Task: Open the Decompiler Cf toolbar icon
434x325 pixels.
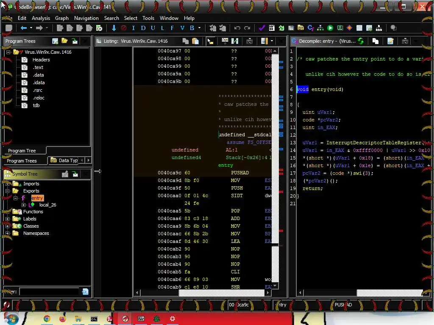Action: [x=311, y=28]
